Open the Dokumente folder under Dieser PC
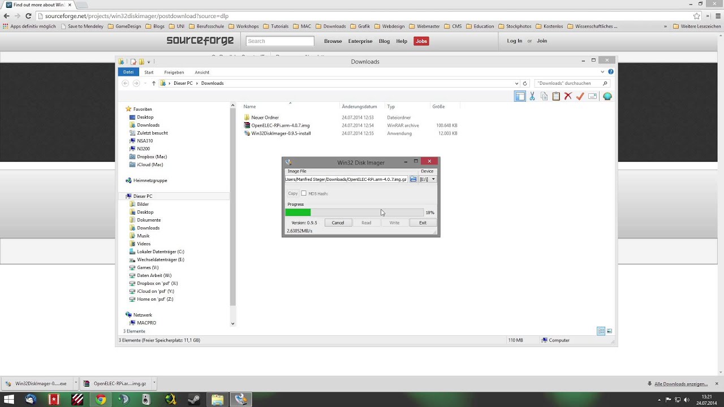Image resolution: width=724 pixels, height=407 pixels. coord(149,220)
